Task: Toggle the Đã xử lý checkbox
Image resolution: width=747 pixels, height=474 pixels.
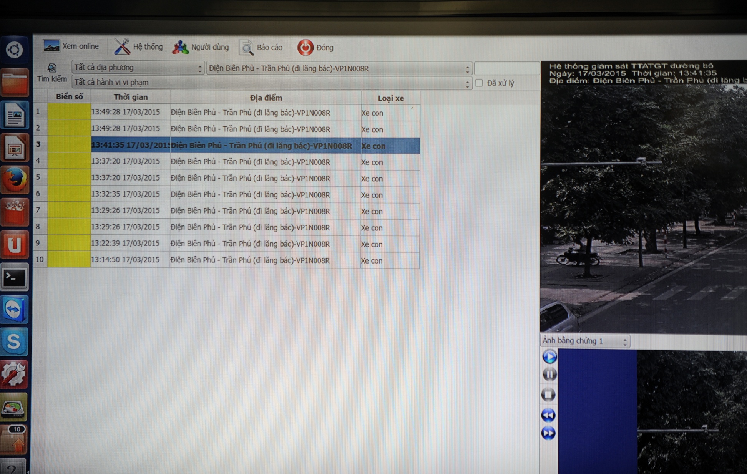Action: (479, 83)
